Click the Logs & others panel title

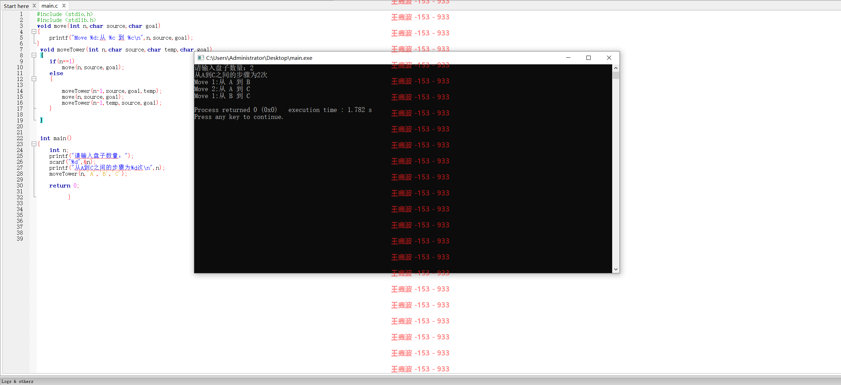[17, 382]
